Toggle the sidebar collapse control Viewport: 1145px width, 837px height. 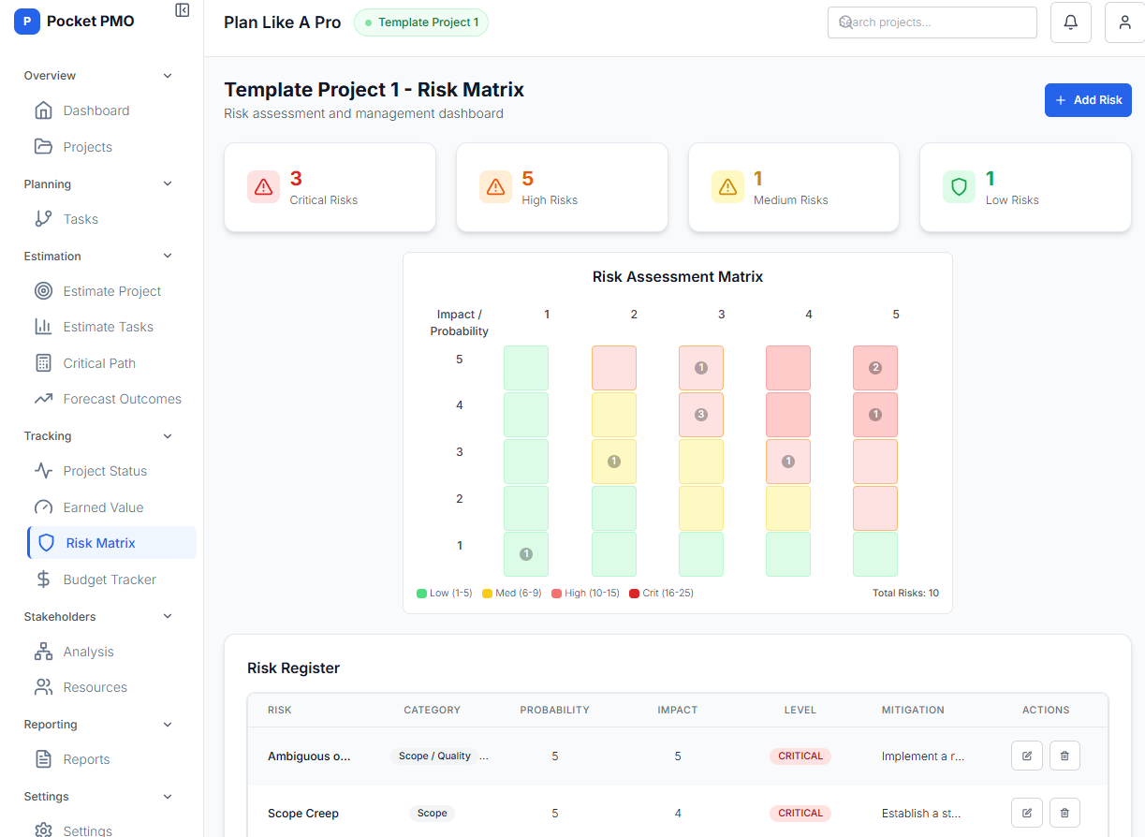coord(182,8)
